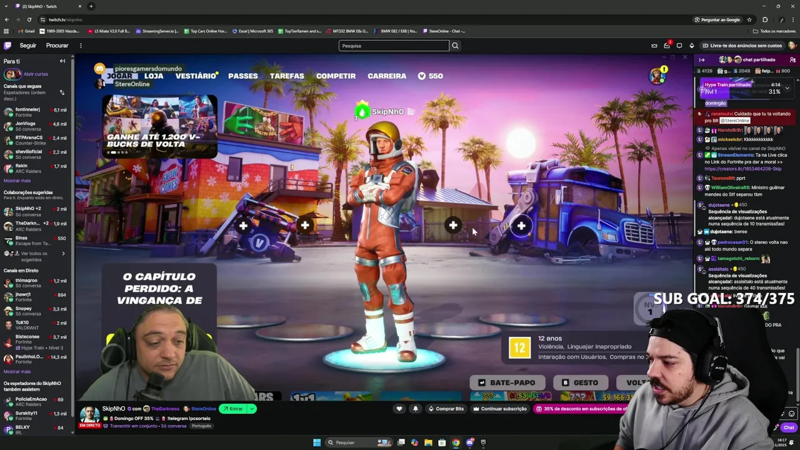The width and height of the screenshot is (800, 450).
Task: Open the notifications inbox with red badge
Action: [667, 46]
